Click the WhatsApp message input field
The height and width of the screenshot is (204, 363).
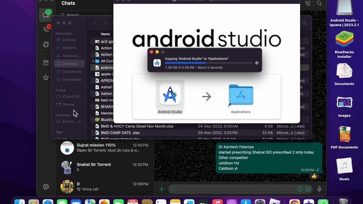tap(233, 189)
